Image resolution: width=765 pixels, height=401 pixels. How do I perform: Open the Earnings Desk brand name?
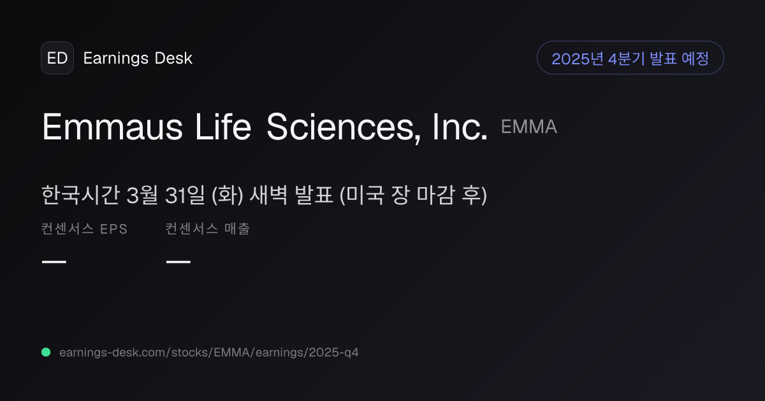tap(138, 58)
